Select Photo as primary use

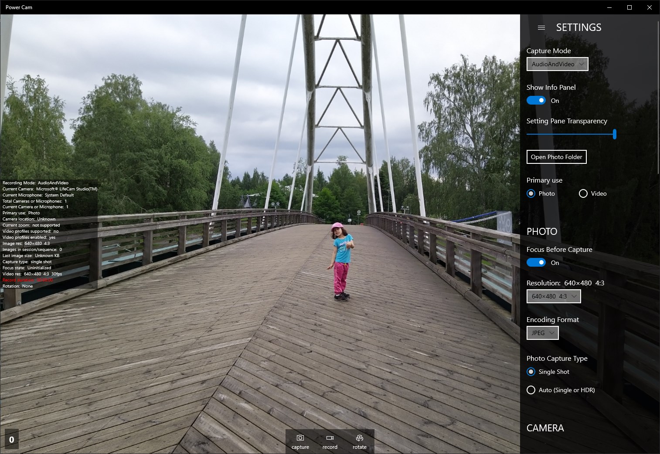click(531, 193)
